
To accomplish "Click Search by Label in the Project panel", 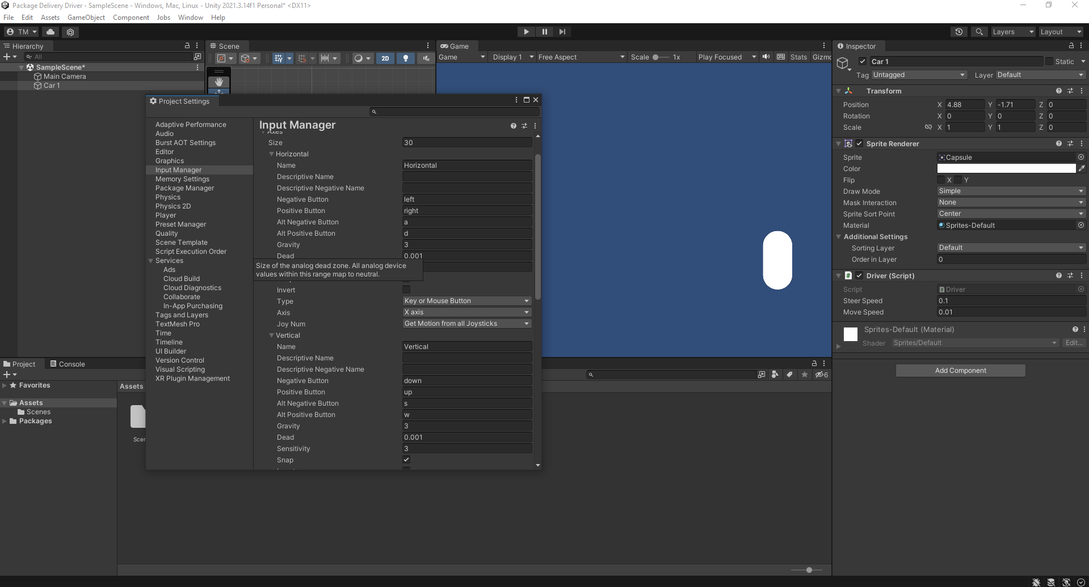I will click(789, 375).
